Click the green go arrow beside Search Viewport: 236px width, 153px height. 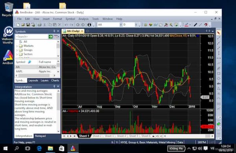point(50,37)
